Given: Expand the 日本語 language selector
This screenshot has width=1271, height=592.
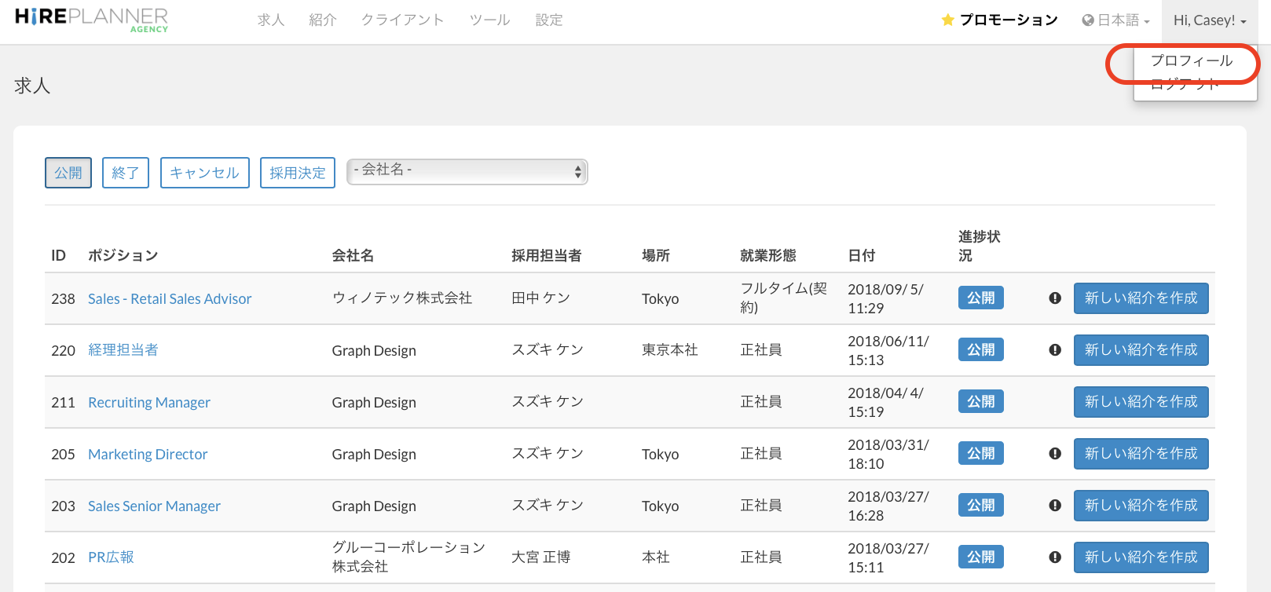Looking at the screenshot, I should coord(1116,20).
